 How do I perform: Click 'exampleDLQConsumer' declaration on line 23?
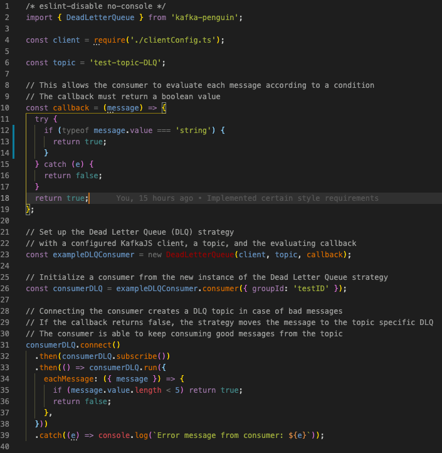pos(93,255)
